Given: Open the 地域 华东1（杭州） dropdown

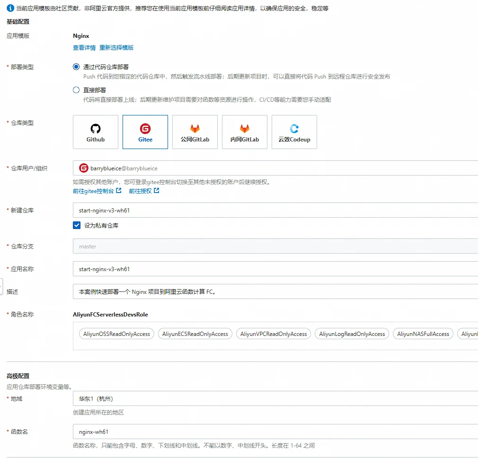Looking at the screenshot, I should pos(275,398).
